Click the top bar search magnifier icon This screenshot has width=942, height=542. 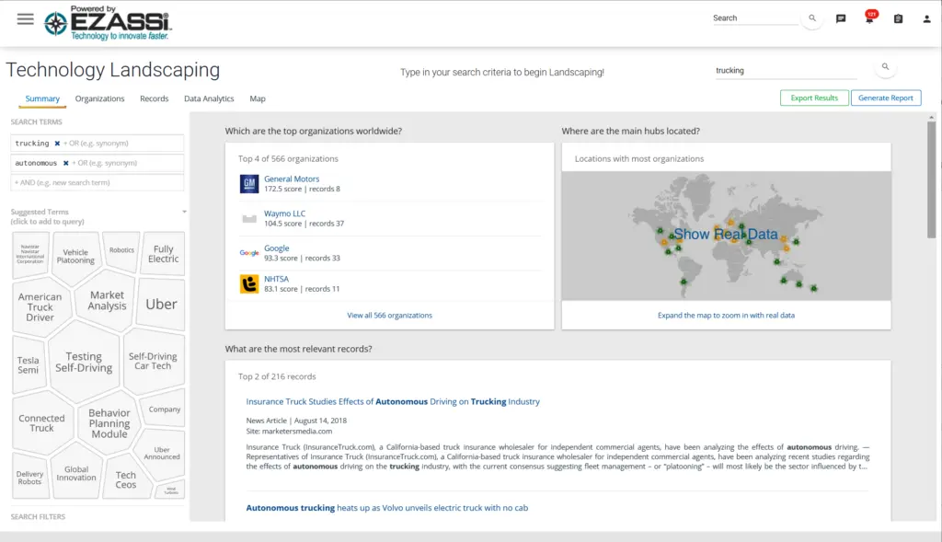[x=812, y=18]
